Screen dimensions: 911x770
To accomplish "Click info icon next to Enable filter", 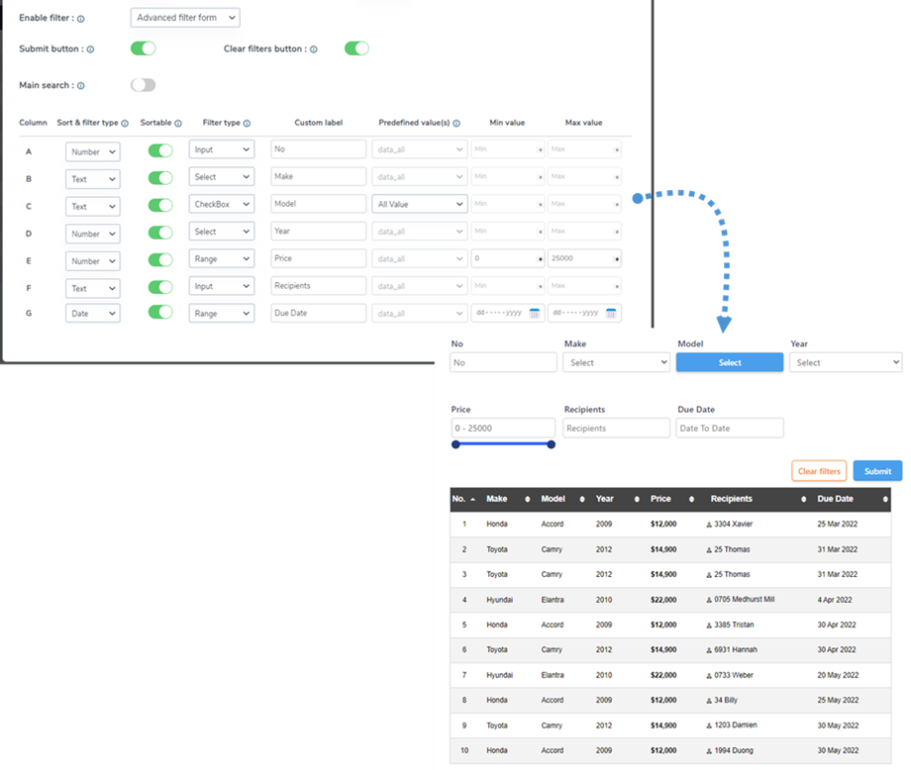I will point(81,19).
